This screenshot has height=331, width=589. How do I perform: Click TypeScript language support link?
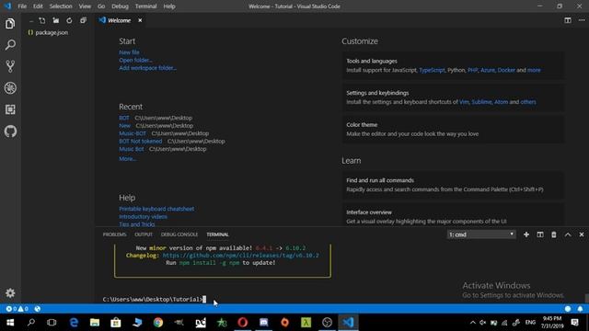tap(432, 70)
